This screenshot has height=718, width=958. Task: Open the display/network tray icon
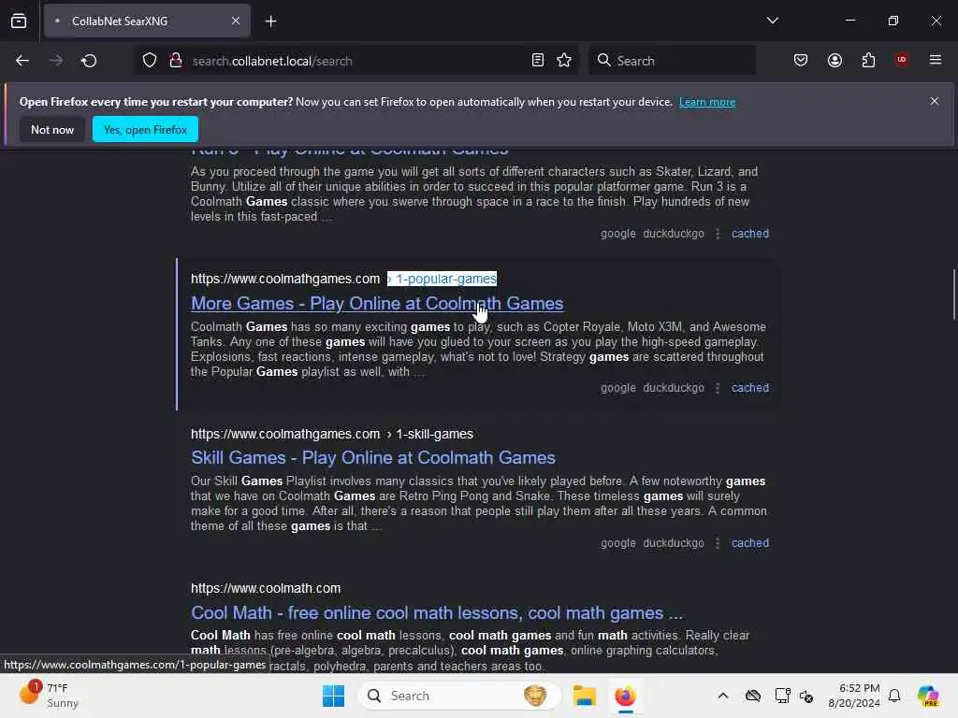tap(782, 696)
